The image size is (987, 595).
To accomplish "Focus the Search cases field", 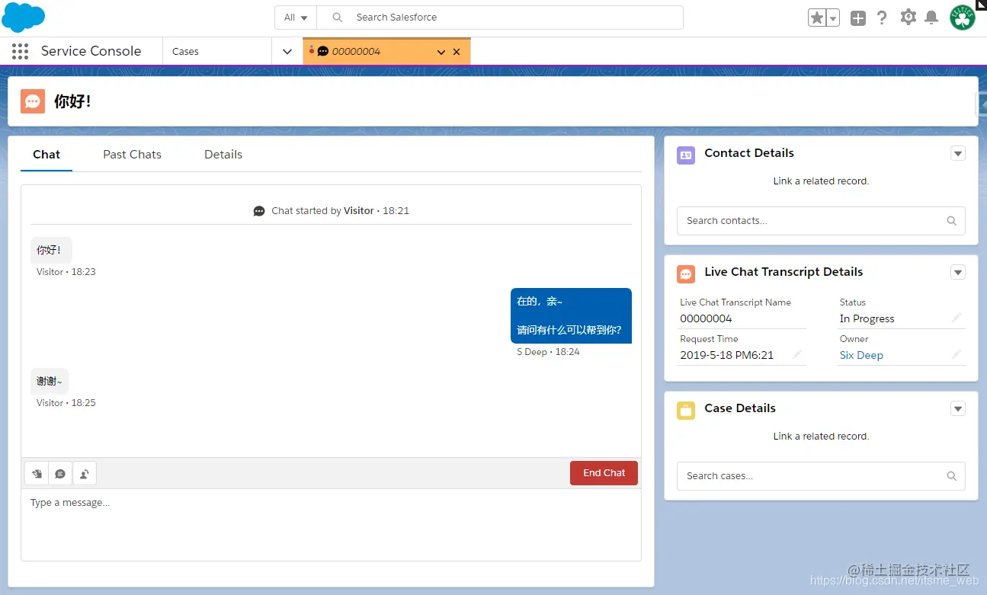I will click(x=821, y=476).
